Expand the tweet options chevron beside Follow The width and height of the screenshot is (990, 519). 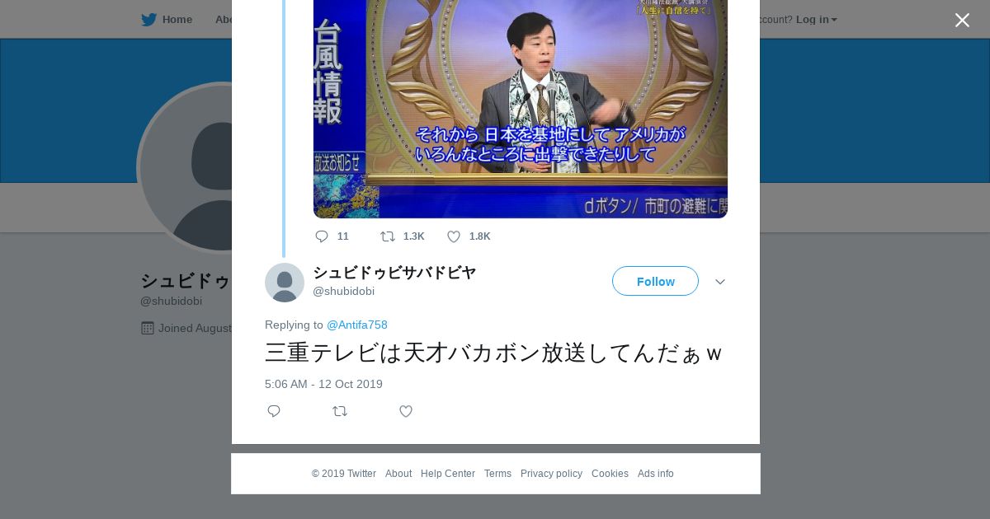[x=720, y=282]
